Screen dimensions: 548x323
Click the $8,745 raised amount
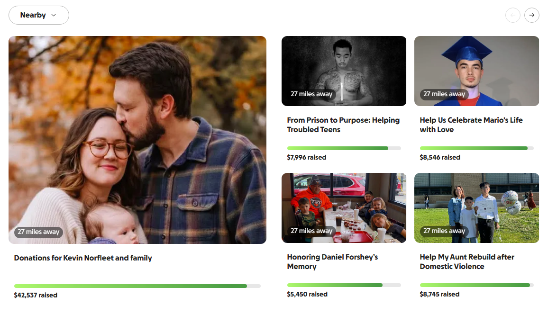coord(439,294)
